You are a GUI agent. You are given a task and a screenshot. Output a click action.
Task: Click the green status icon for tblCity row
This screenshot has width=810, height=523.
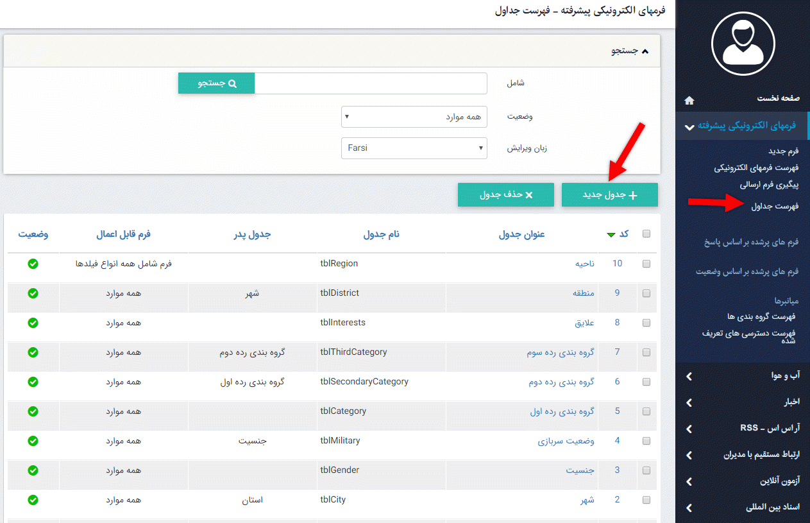33,499
